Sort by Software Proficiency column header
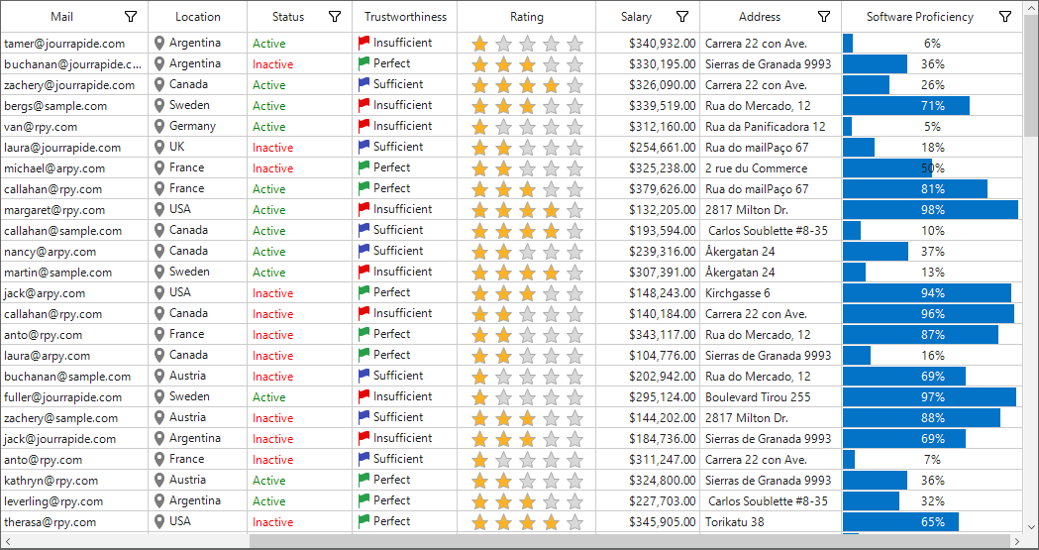 tap(920, 17)
